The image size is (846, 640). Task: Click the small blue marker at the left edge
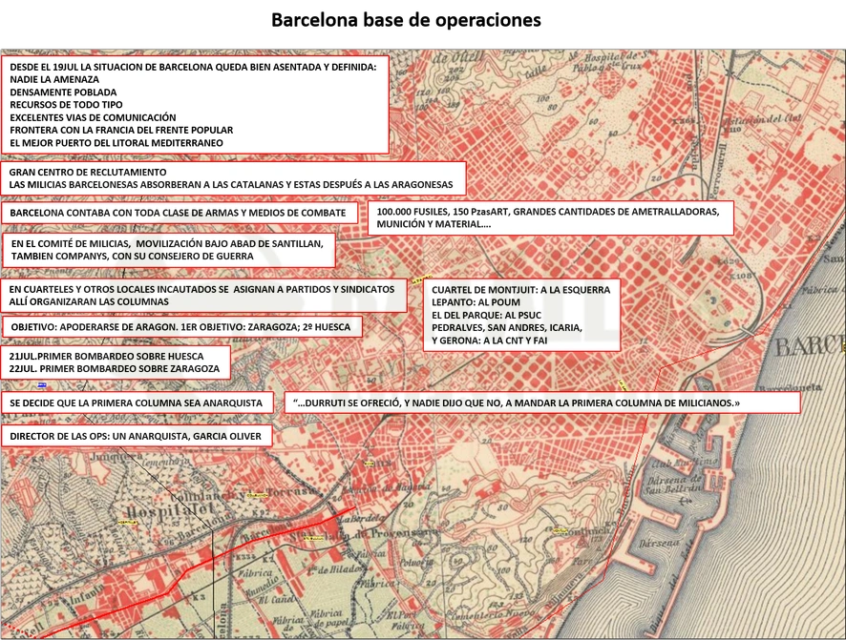tap(42, 384)
